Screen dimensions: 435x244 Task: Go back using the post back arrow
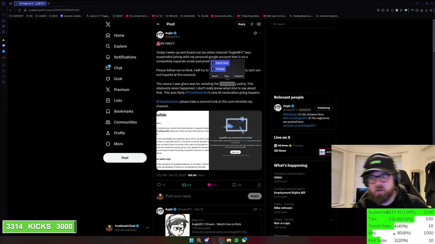coord(158,24)
